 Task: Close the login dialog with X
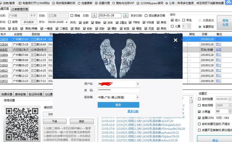(175, 40)
